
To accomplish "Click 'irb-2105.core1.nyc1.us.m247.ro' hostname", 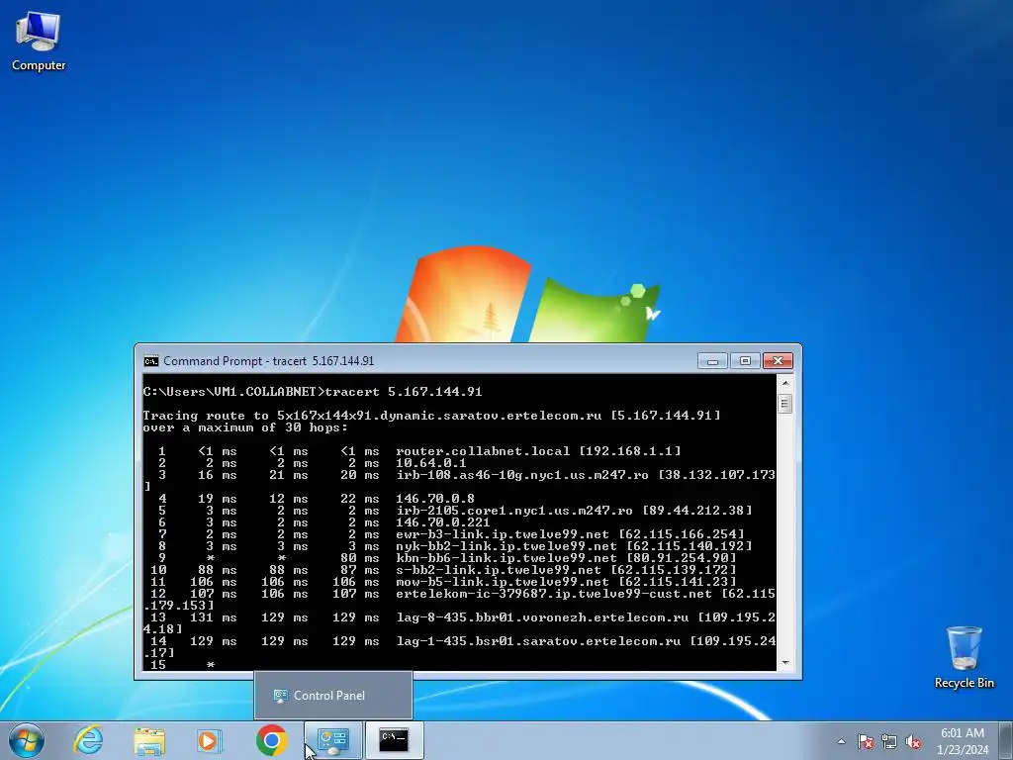I will pos(514,511).
